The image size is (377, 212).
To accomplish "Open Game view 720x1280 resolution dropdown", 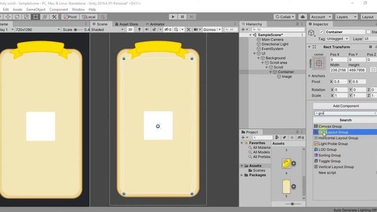I will tap(38, 29).
